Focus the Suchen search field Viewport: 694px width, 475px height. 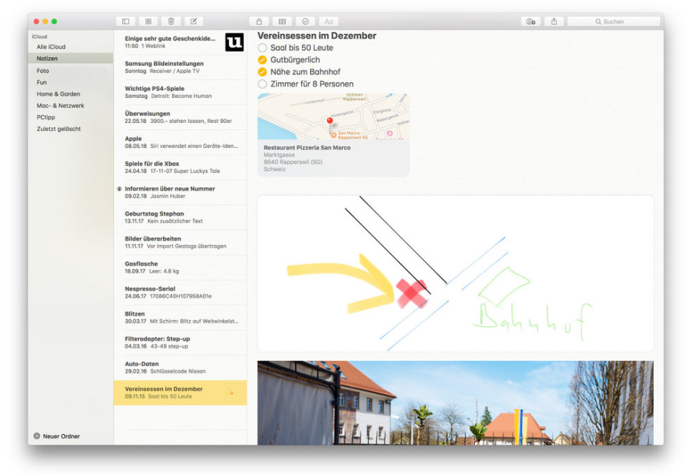point(614,21)
